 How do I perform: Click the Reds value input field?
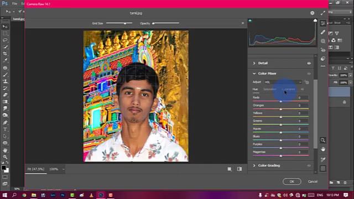[x=303, y=98]
